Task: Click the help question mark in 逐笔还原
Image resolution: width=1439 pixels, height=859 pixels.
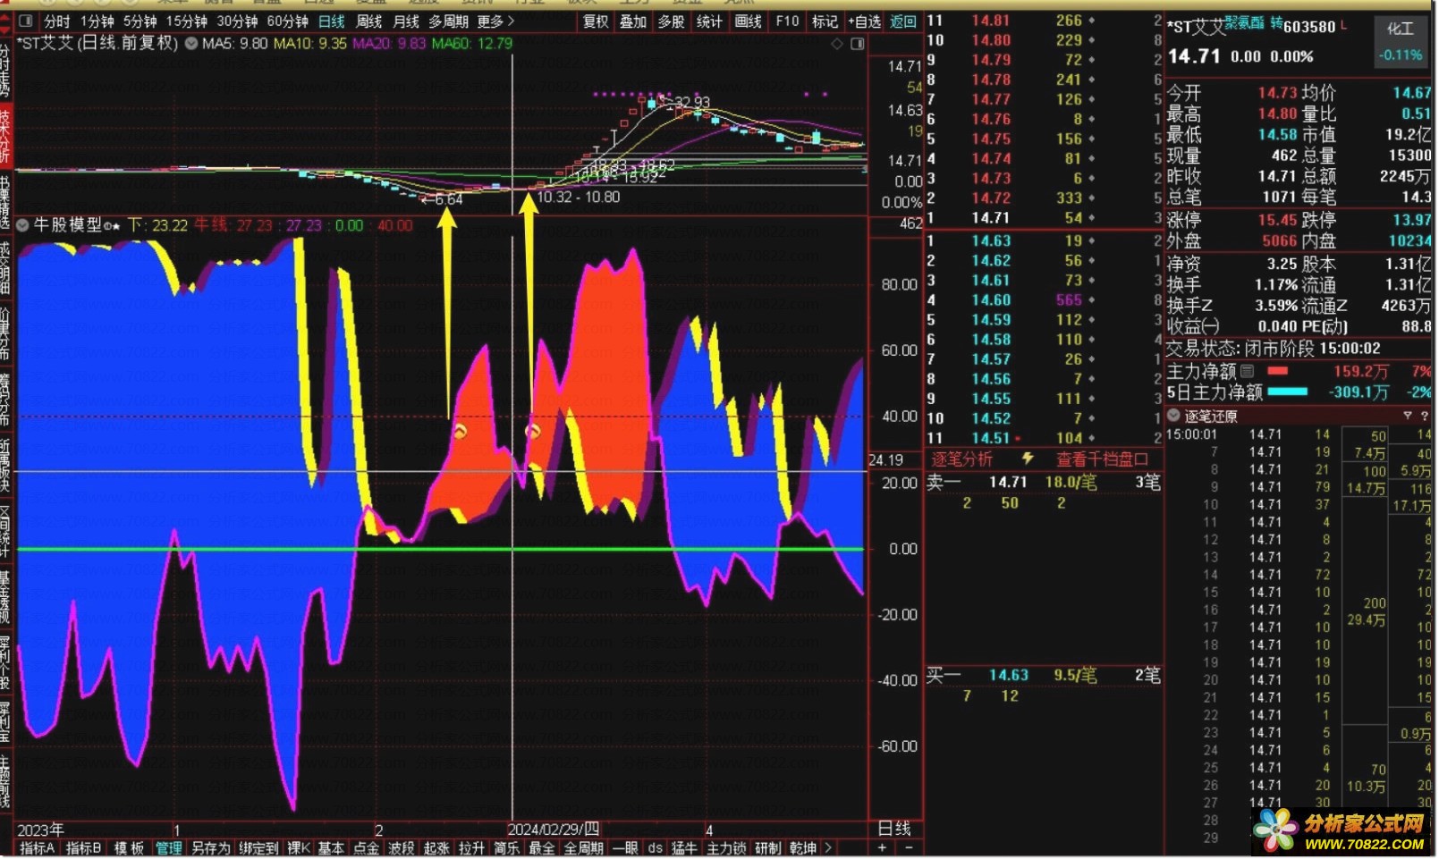Action: click(x=1425, y=416)
